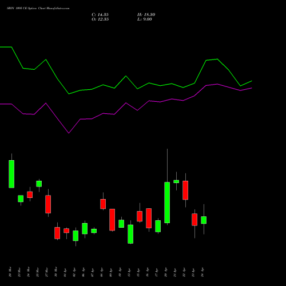Click the '21 Apr' date label
Image resolution: width=286 pixels, height=286 pixels.
(x=175, y=272)
